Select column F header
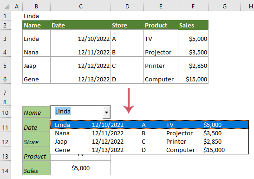The width and height of the screenshot is (254, 179). click(193, 7)
